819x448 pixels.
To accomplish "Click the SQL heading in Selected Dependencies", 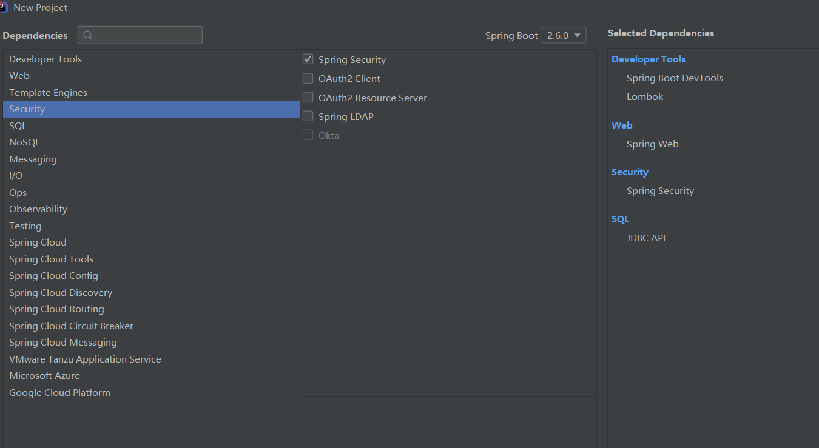I will (620, 219).
